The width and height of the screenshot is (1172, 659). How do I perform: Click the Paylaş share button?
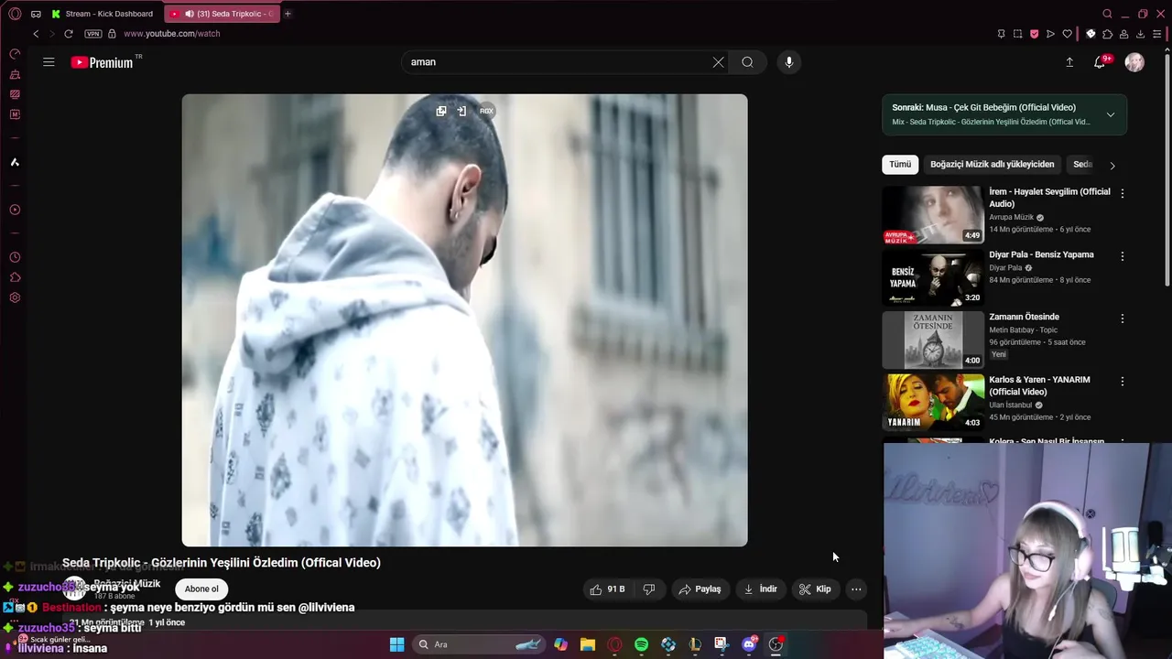point(700,589)
